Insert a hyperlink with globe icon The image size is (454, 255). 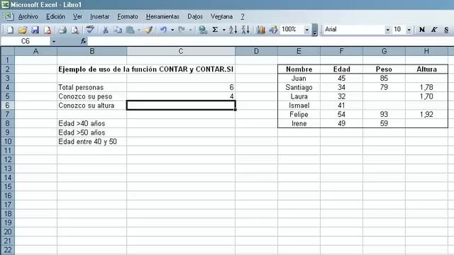coord(203,30)
